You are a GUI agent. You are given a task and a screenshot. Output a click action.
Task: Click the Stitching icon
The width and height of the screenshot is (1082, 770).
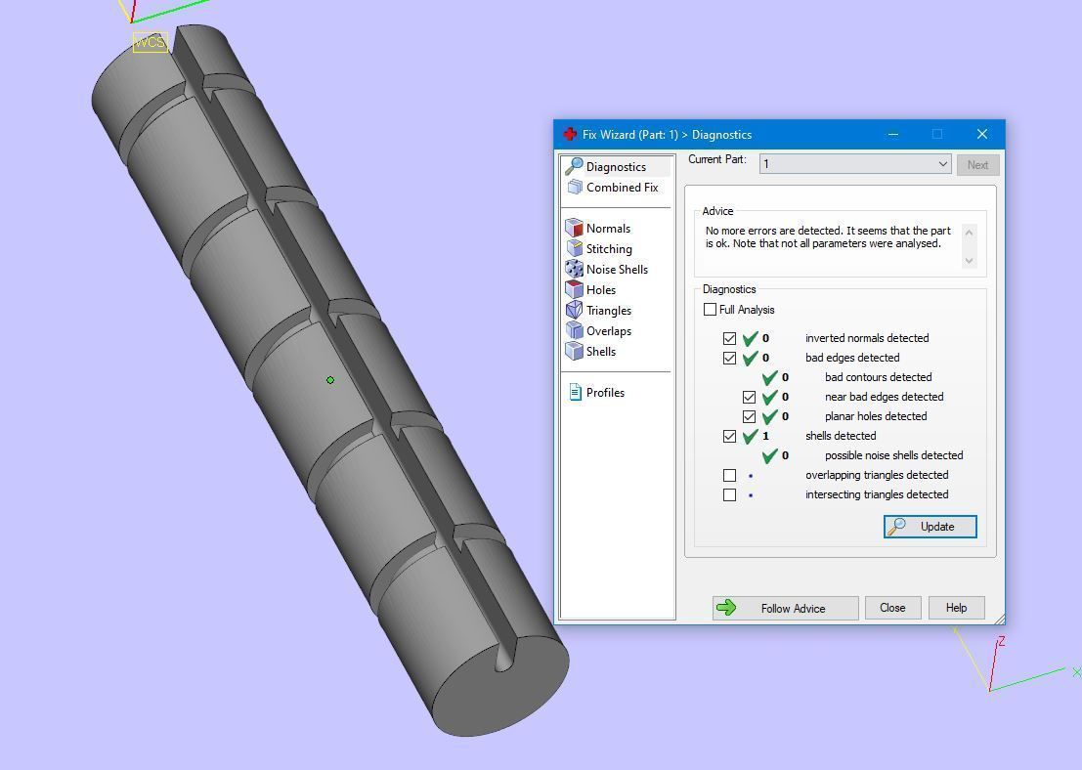click(574, 248)
